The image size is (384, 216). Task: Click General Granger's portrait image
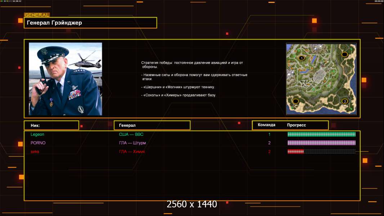coord(66,79)
